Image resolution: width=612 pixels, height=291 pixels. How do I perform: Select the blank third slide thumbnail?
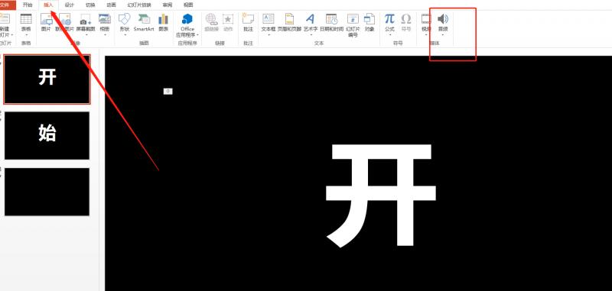47,192
